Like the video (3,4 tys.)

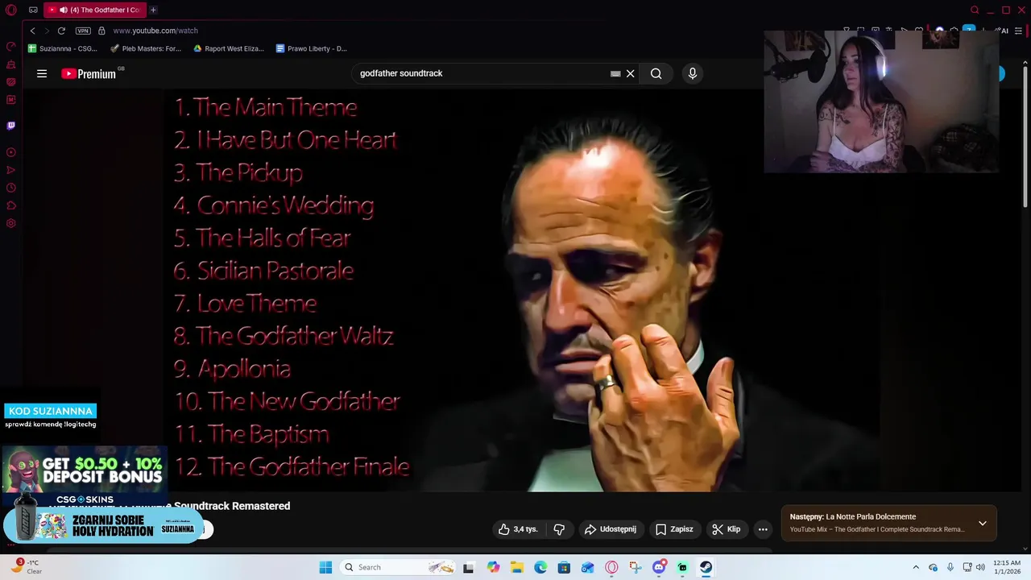pos(518,529)
